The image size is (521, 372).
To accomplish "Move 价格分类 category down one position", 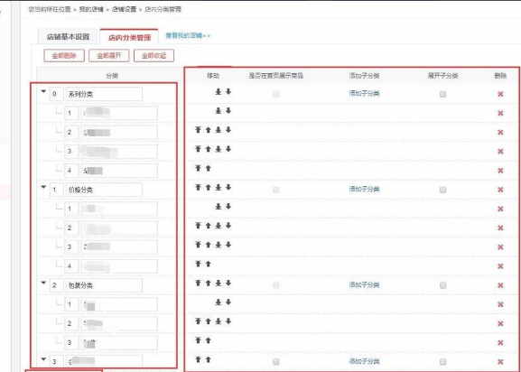I will click(228, 187).
